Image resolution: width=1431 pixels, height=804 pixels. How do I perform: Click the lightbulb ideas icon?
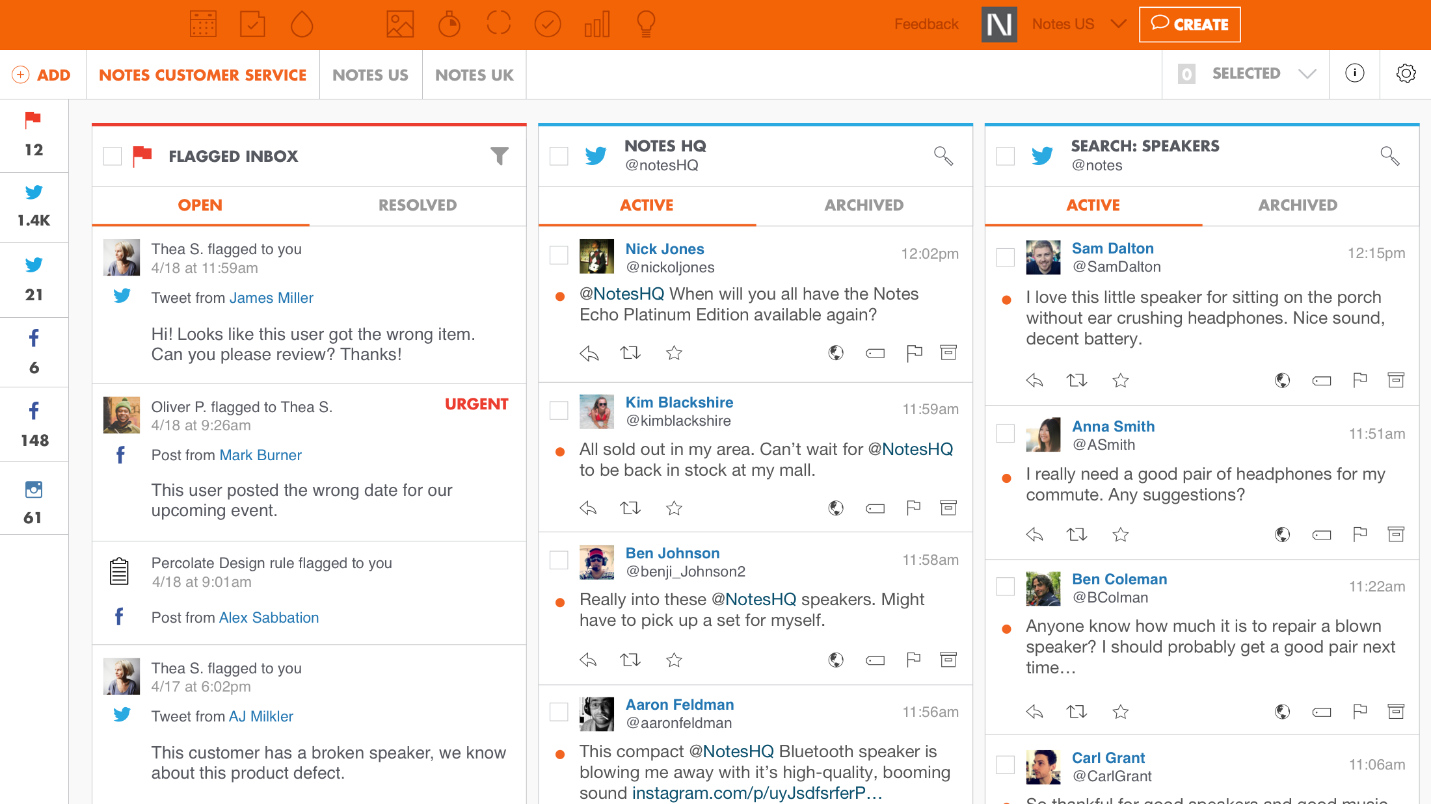[x=646, y=24]
